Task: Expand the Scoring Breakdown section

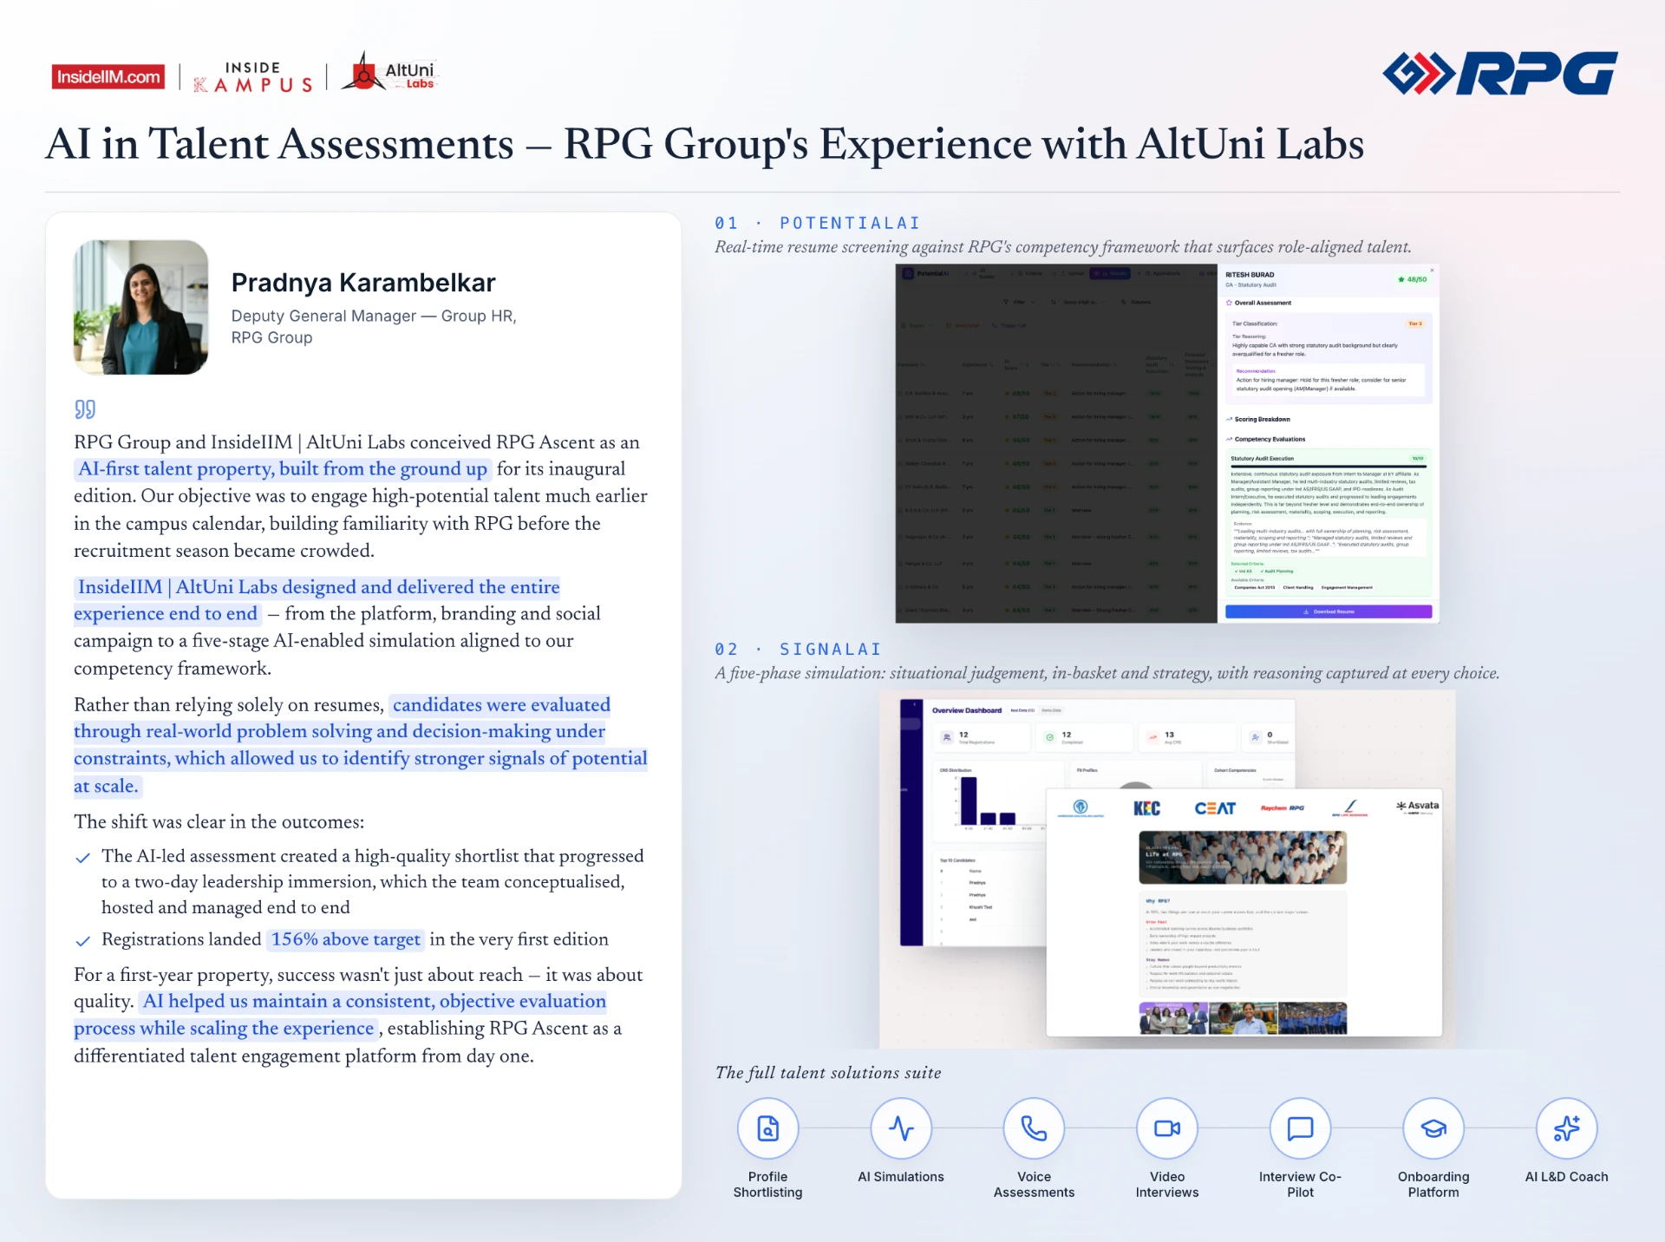Action: tap(1258, 419)
